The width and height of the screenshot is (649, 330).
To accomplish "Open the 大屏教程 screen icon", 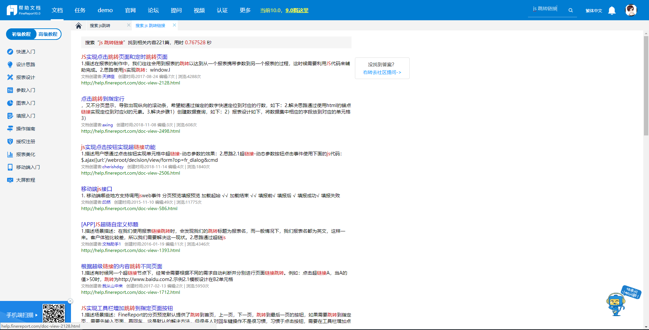I will (x=10, y=180).
